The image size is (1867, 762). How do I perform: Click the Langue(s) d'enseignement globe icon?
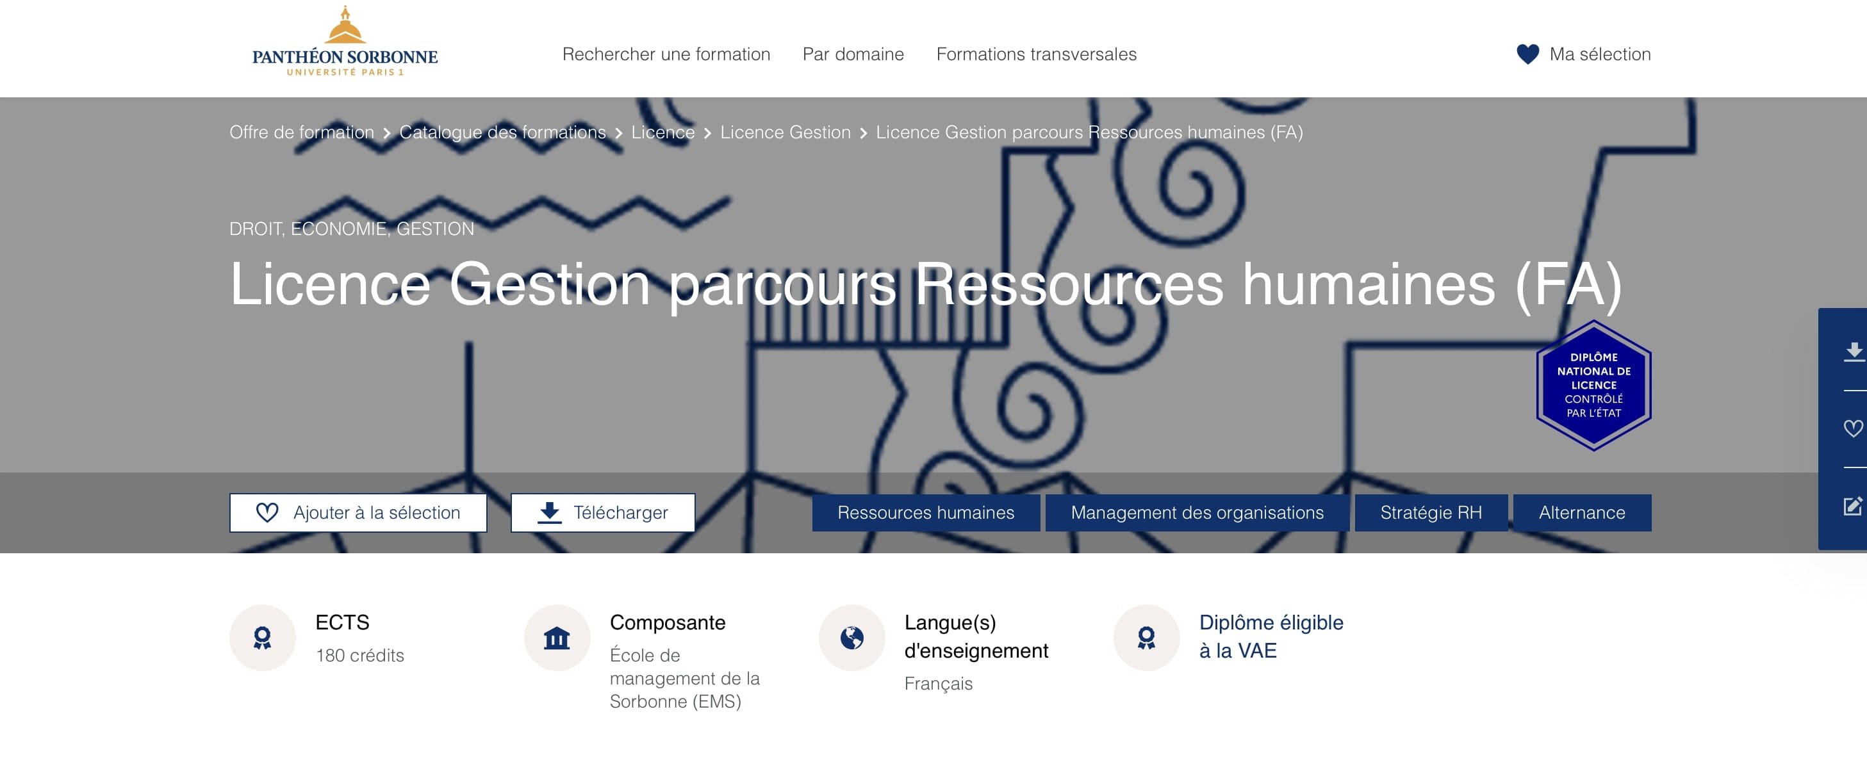[851, 637]
